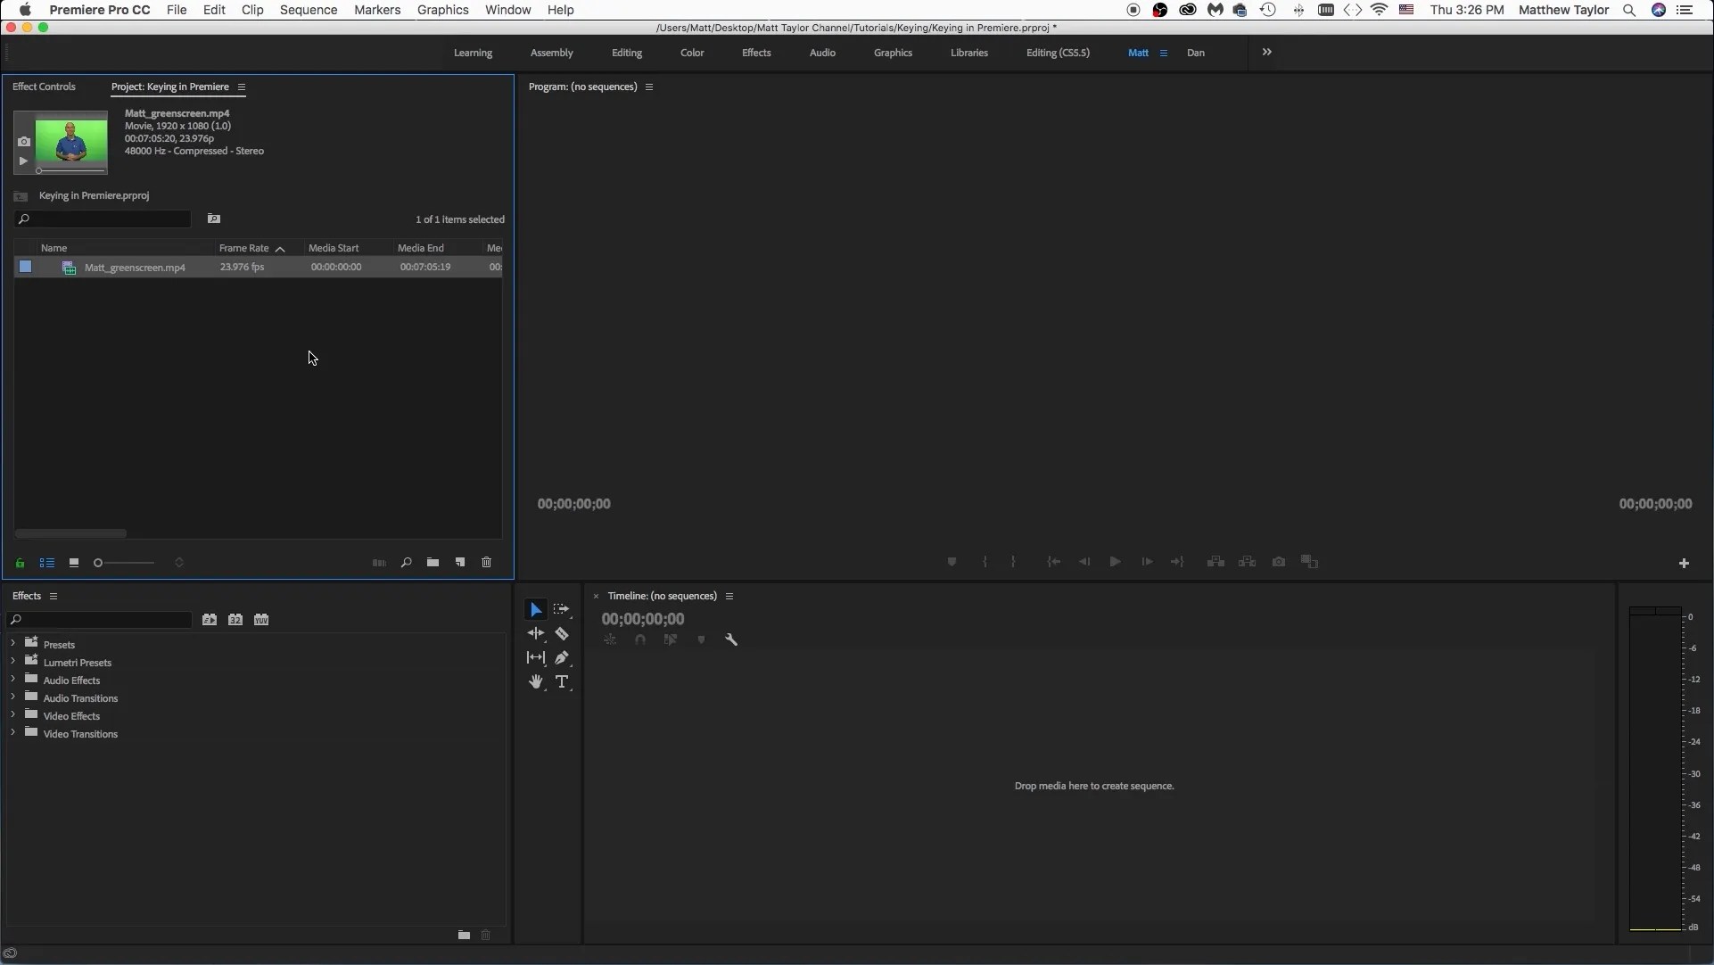The width and height of the screenshot is (1714, 965).
Task: Unlock the Project panel lock icon
Action: point(20,562)
